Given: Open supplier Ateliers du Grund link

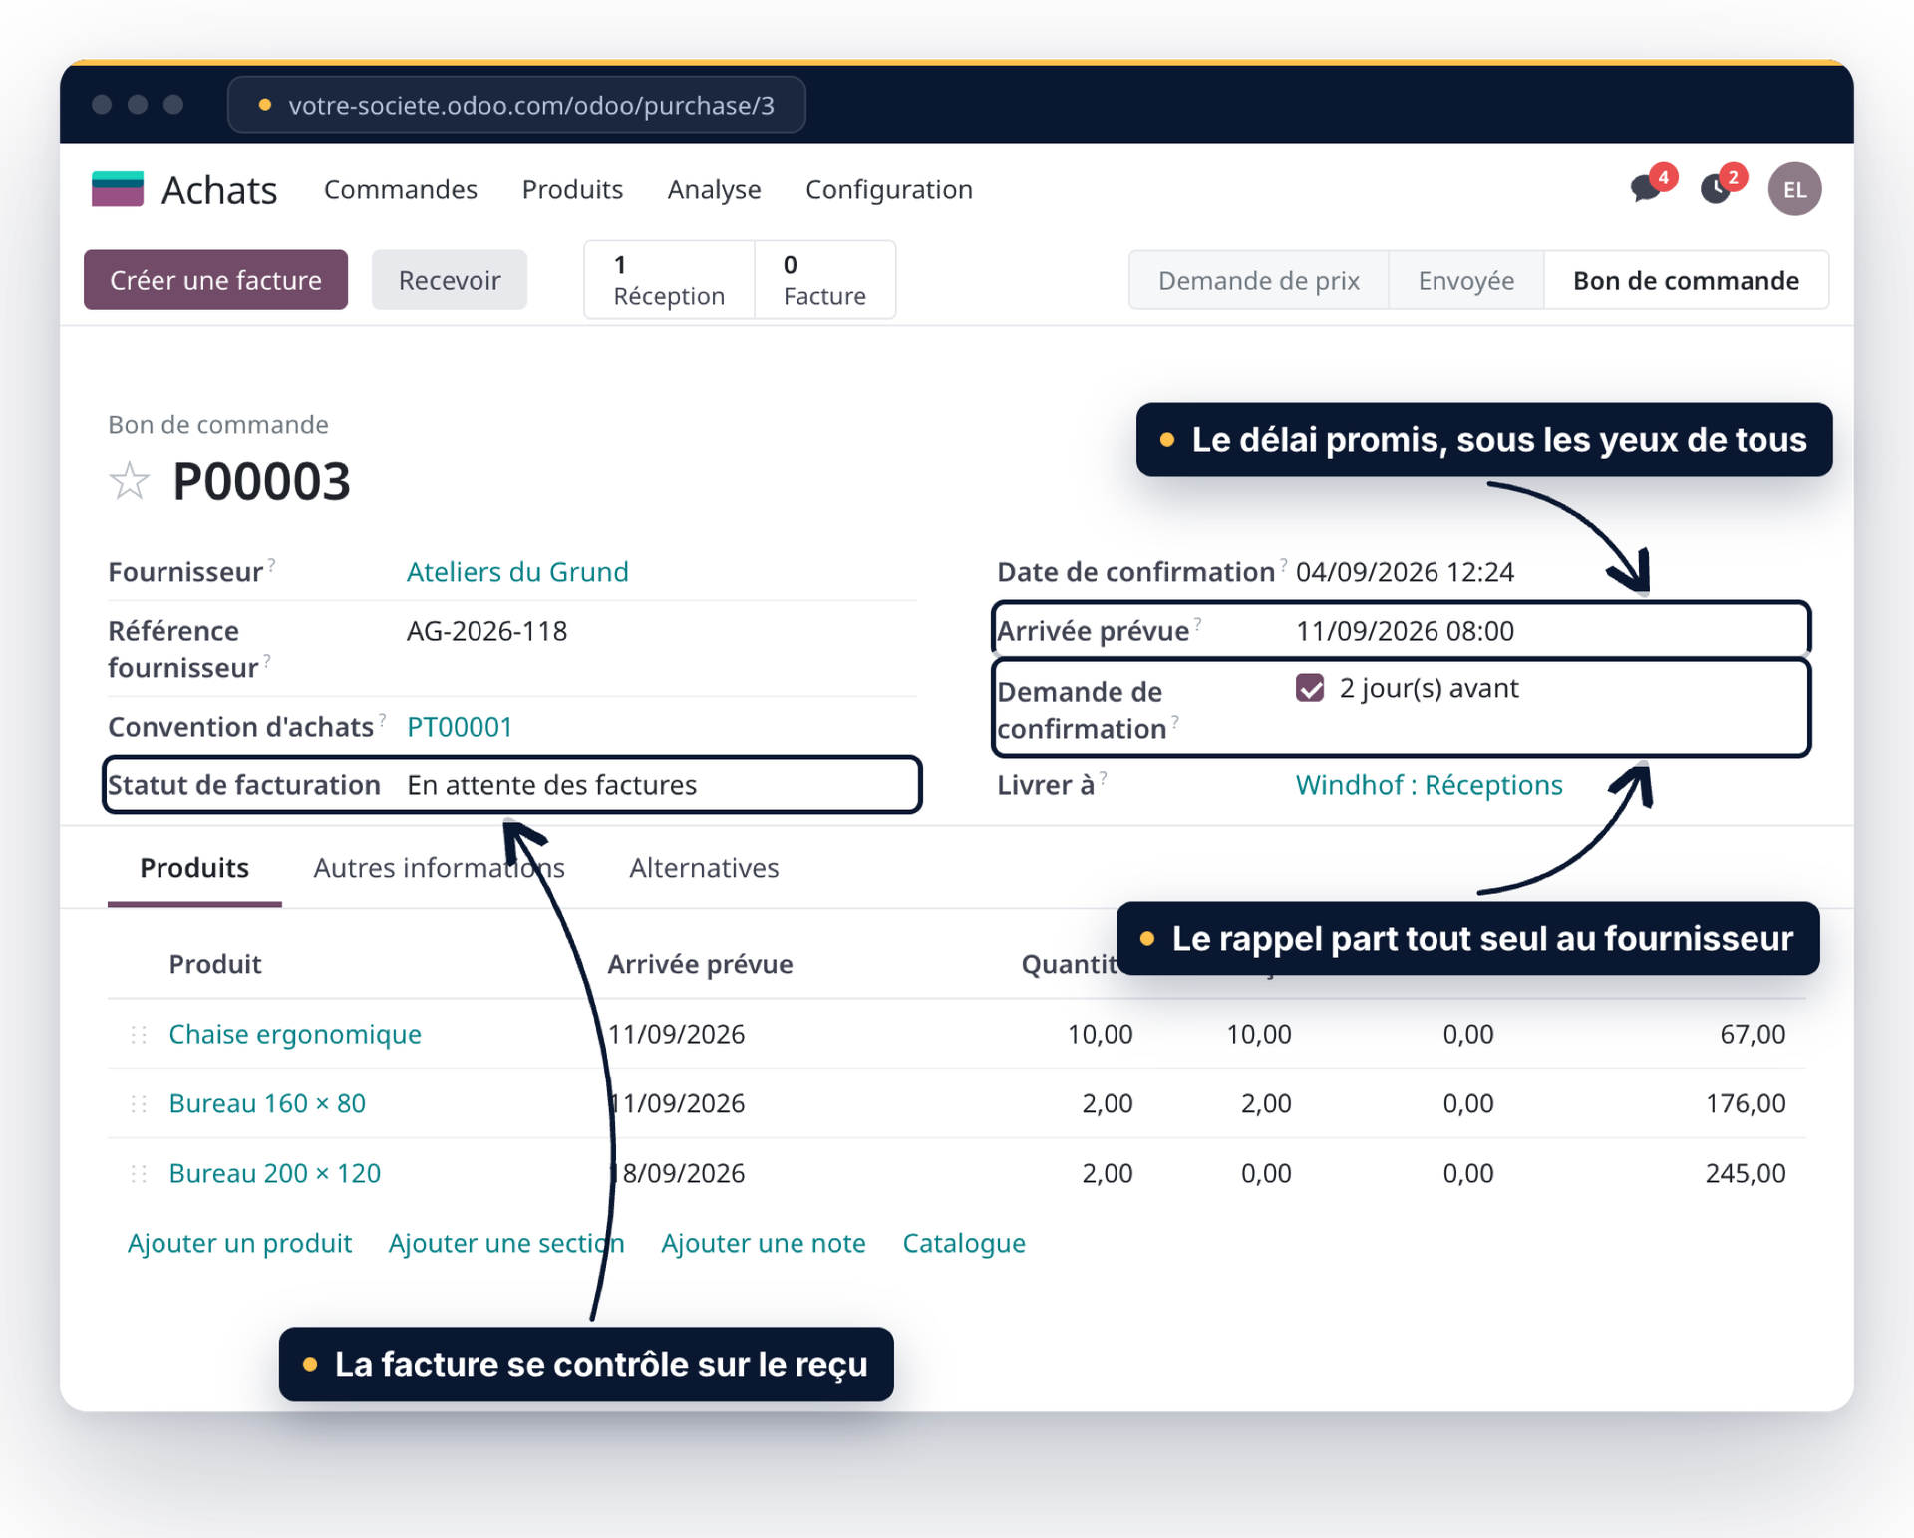Looking at the screenshot, I should click(x=517, y=572).
